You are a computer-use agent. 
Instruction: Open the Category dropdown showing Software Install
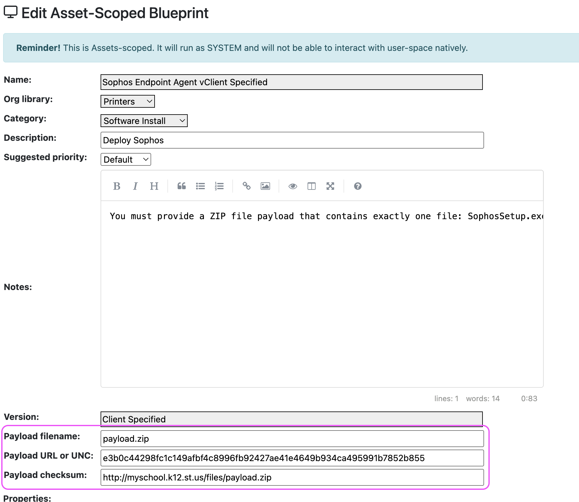[144, 121]
